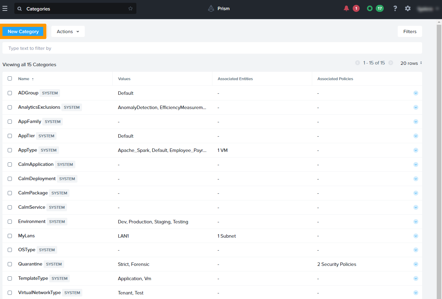Focus the 'Type text to filter by' field
Screen dimensions: 442x299
click(x=212, y=48)
